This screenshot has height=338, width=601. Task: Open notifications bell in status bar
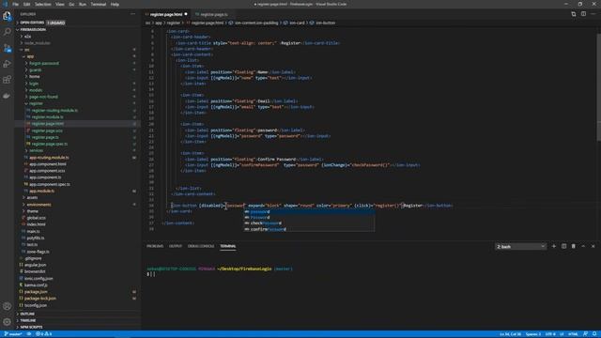coord(594,334)
